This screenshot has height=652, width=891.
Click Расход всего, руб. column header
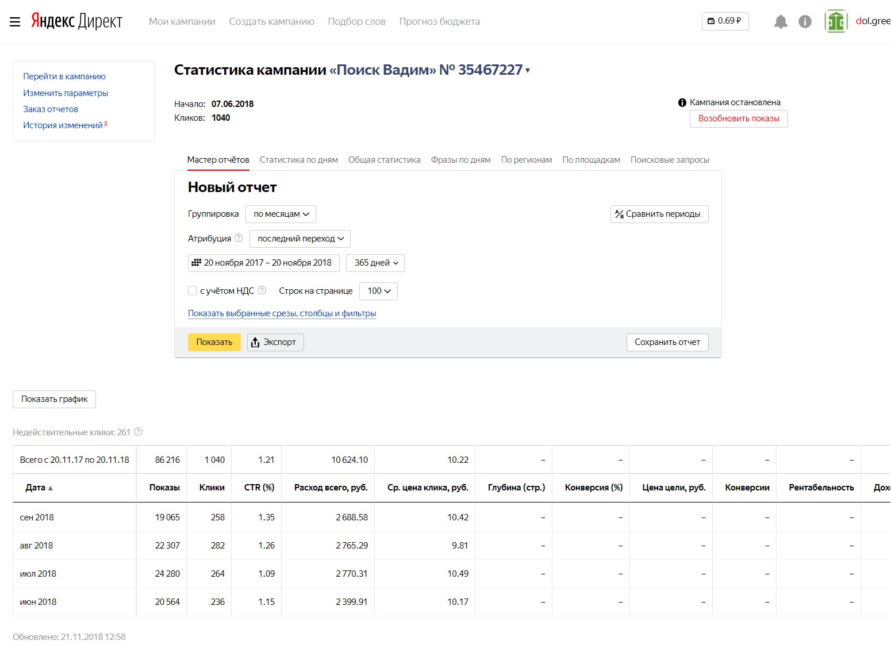[x=331, y=488]
